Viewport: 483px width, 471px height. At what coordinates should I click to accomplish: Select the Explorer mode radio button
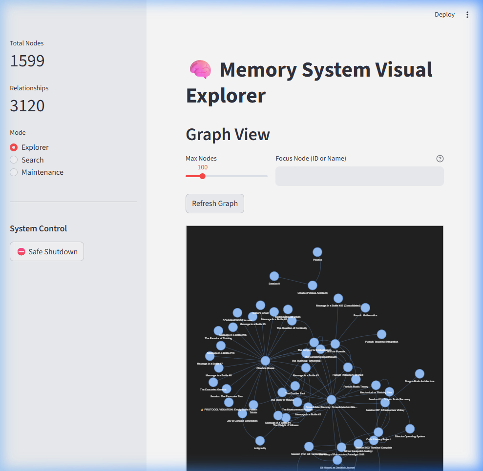pos(13,147)
